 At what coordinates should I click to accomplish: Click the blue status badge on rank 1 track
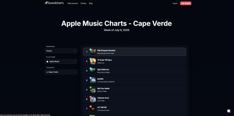(x=90, y=49)
